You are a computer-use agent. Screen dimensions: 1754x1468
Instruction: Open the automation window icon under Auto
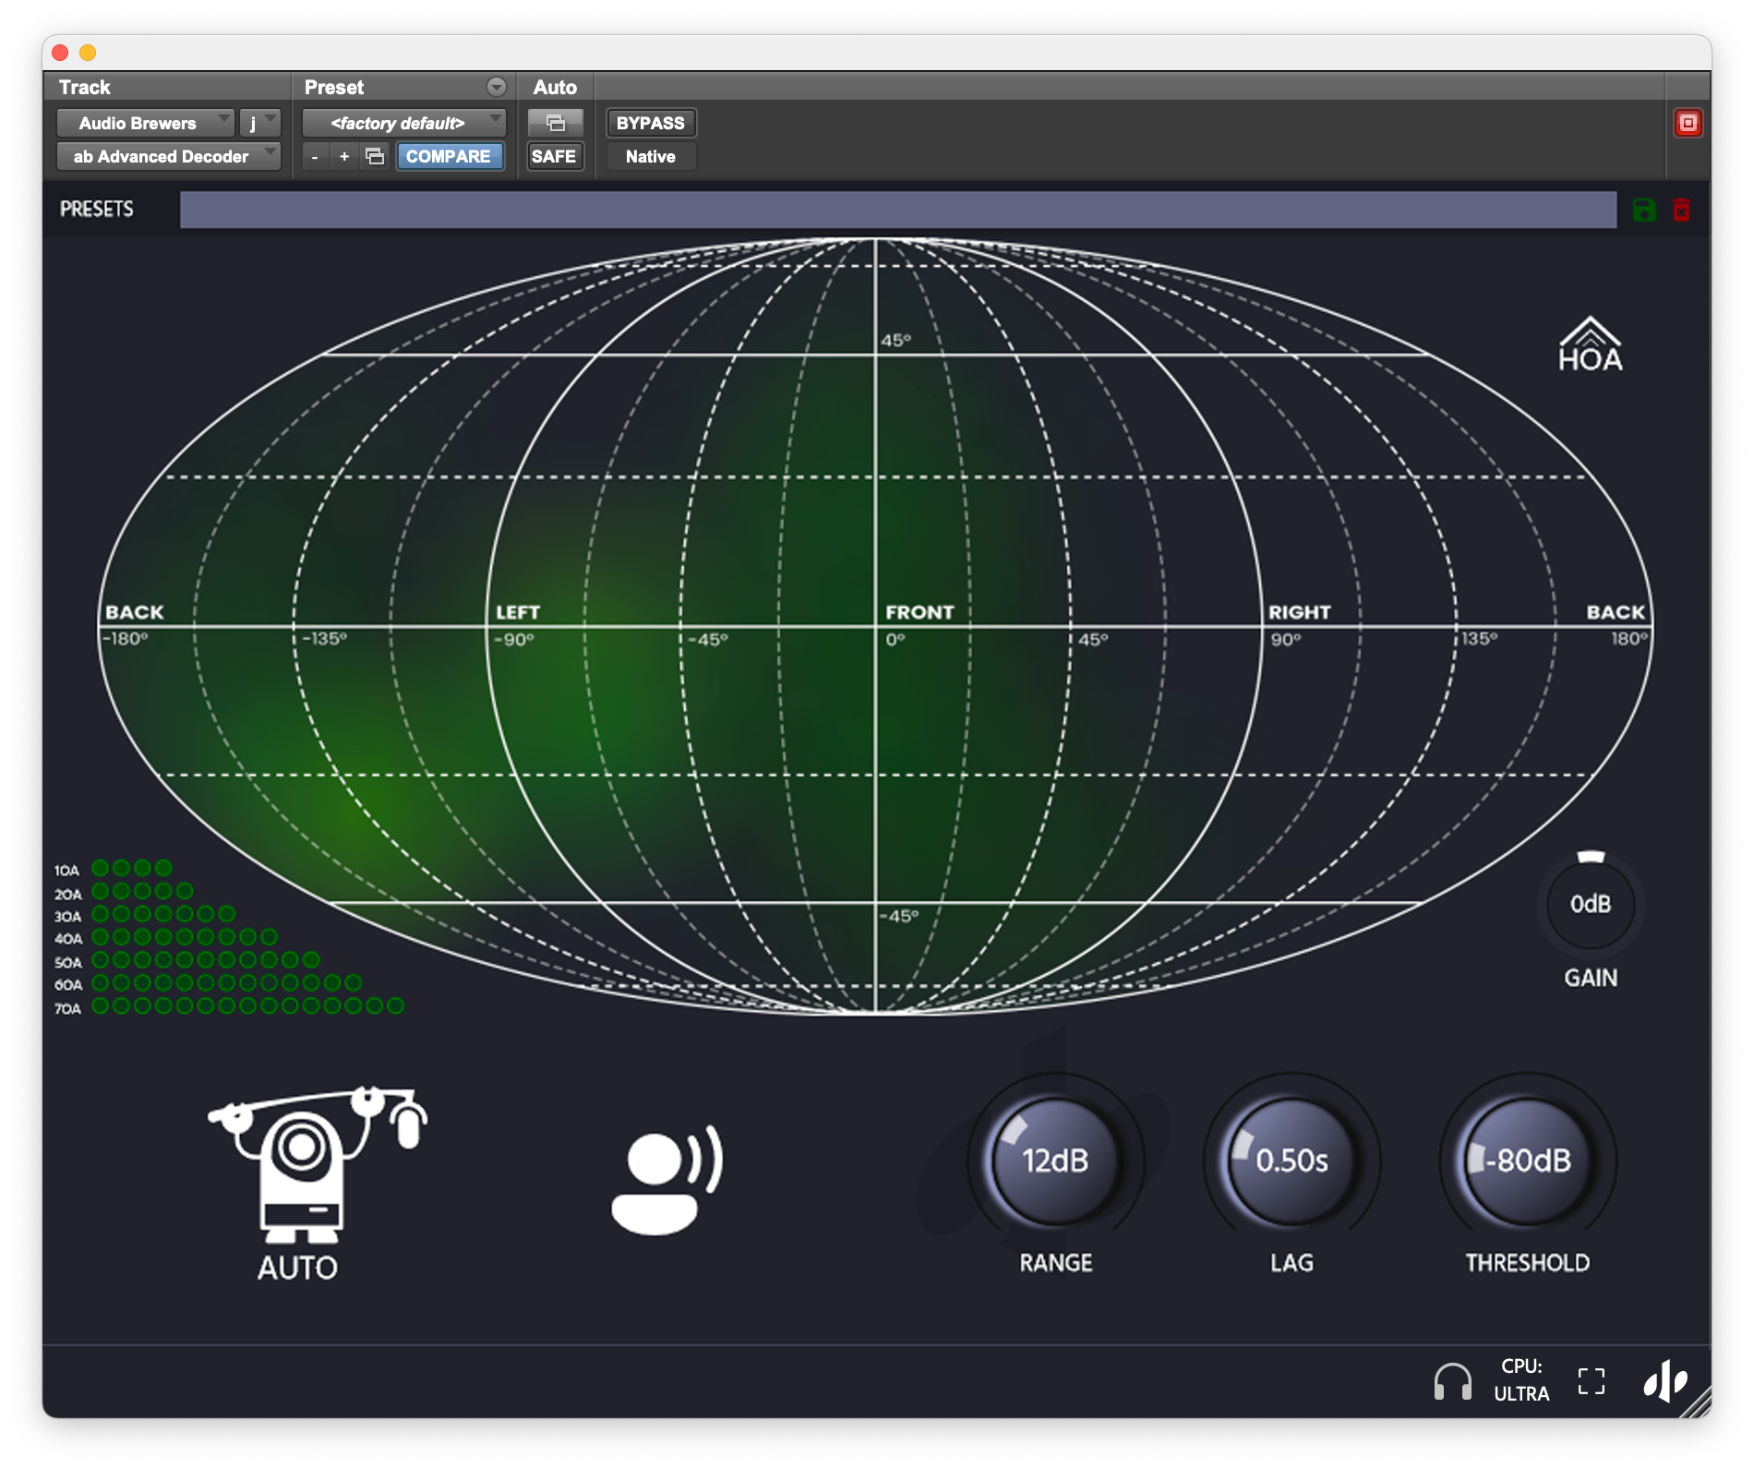click(x=555, y=123)
